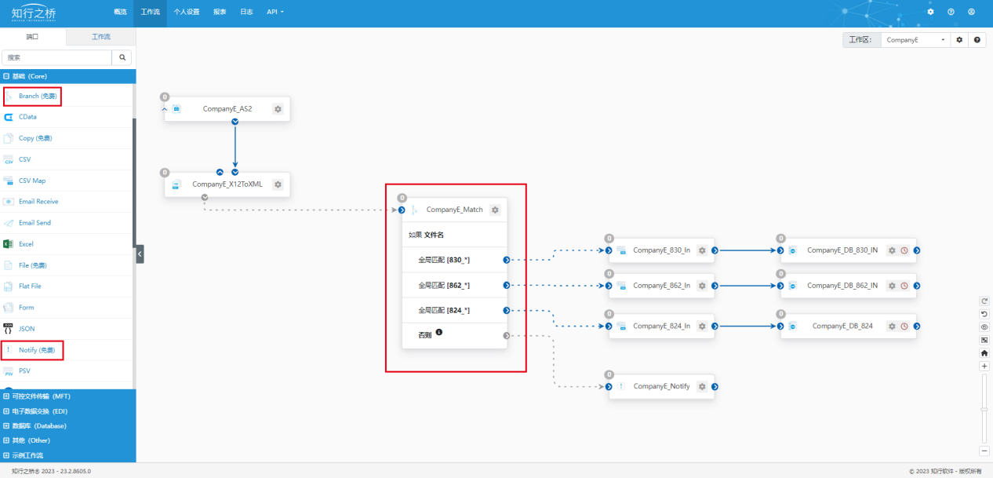The width and height of the screenshot is (993, 478).
Task: Click workspace help question mark icon
Action: [977, 39]
